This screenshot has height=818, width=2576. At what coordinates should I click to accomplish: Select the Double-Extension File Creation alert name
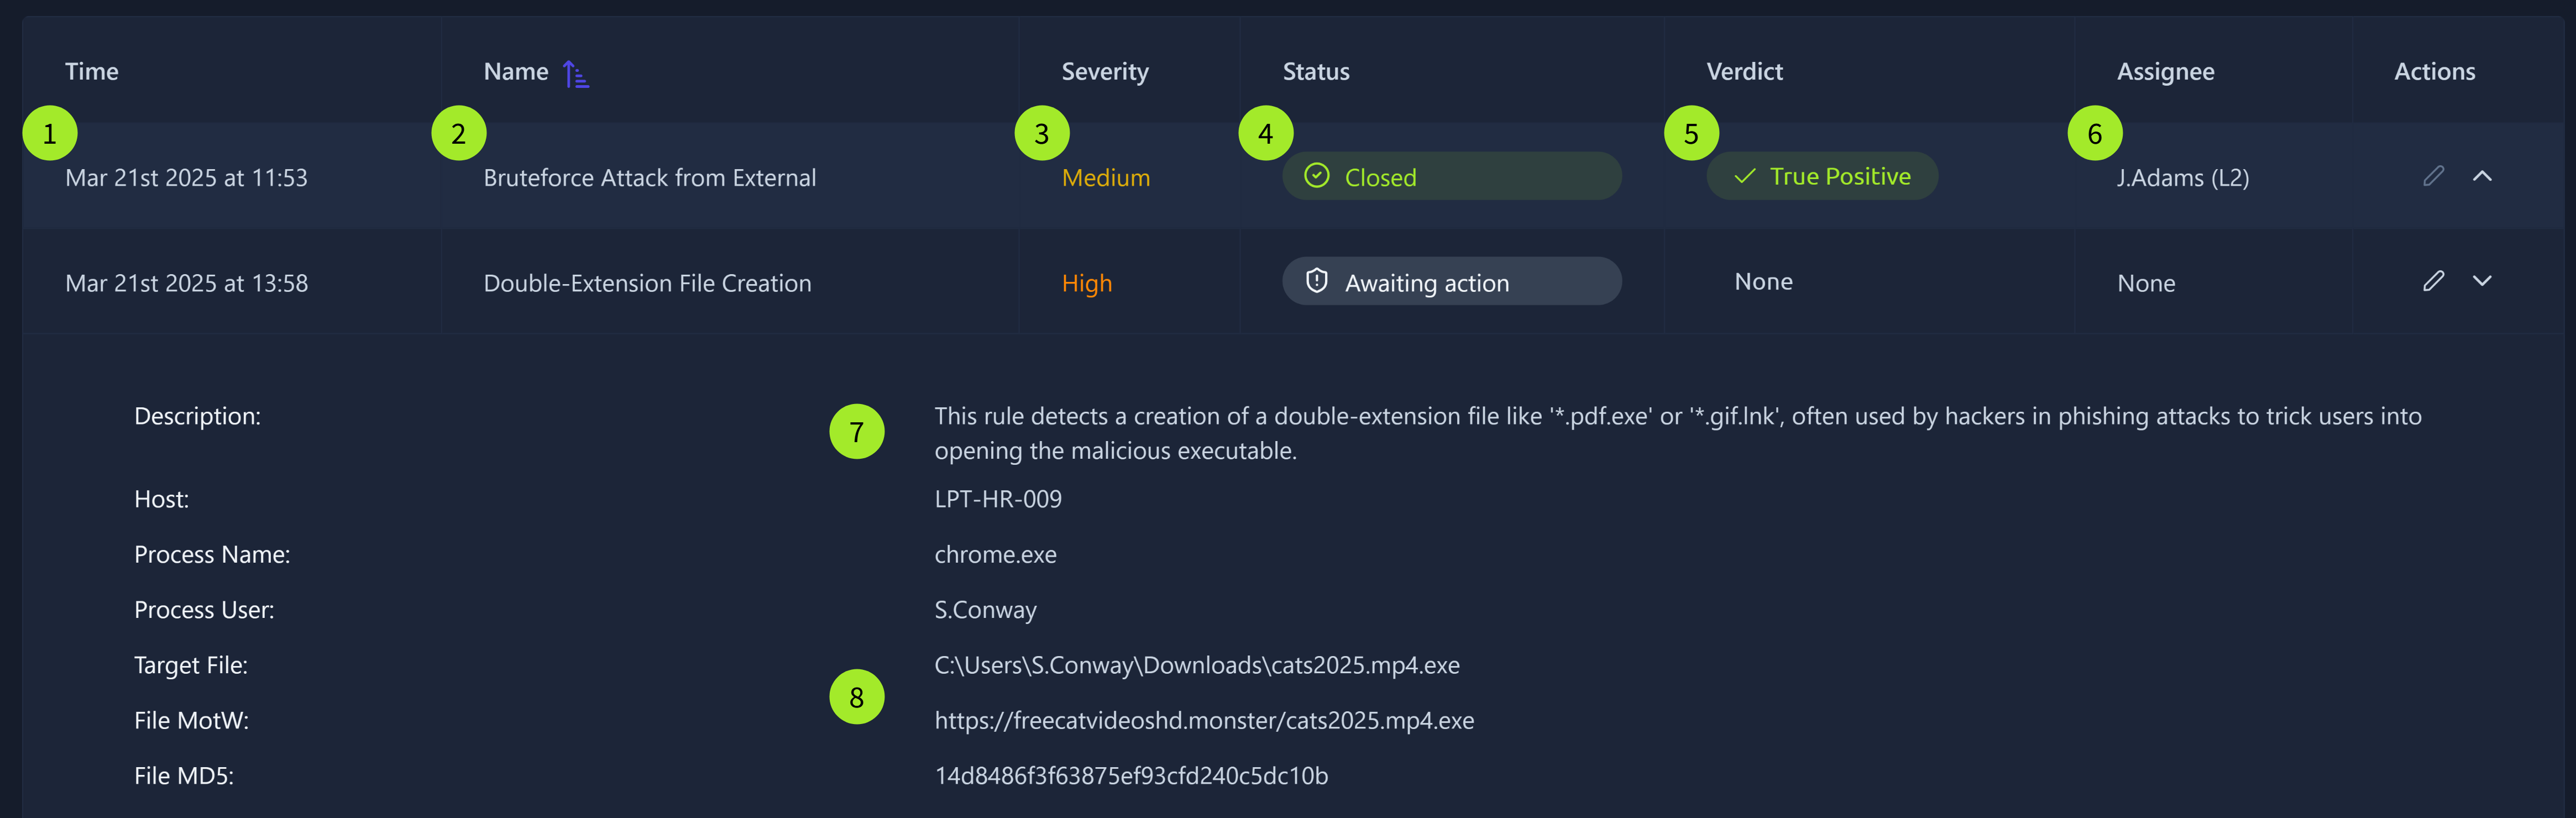647,283
